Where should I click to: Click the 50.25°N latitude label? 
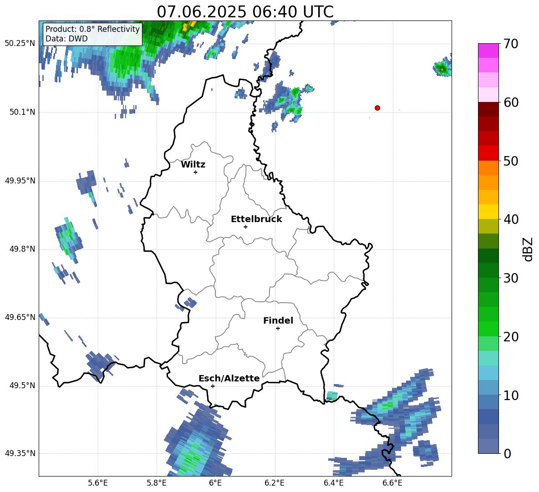[20, 44]
